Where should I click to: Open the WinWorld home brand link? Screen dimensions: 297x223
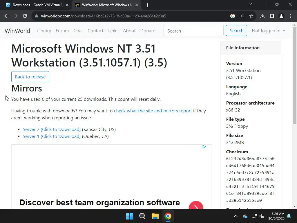pyautogui.click(x=17, y=31)
